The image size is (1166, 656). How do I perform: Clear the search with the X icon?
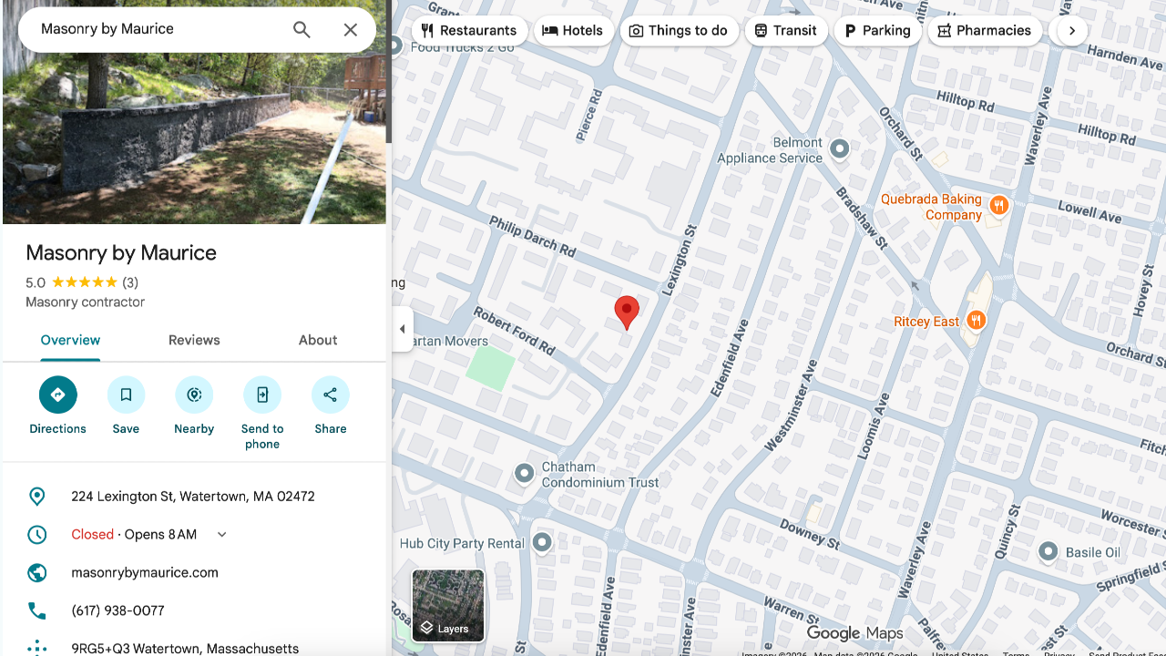[x=351, y=29]
